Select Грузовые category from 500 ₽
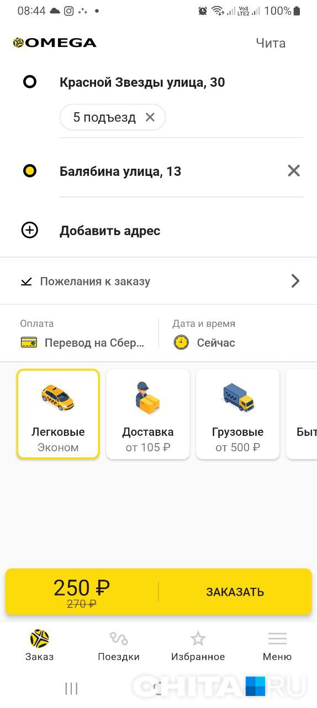 coord(238,414)
